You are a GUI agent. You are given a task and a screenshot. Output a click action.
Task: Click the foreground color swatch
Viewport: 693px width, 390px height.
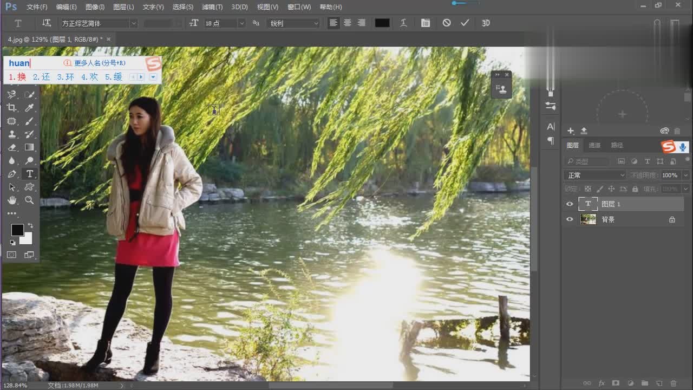click(17, 230)
